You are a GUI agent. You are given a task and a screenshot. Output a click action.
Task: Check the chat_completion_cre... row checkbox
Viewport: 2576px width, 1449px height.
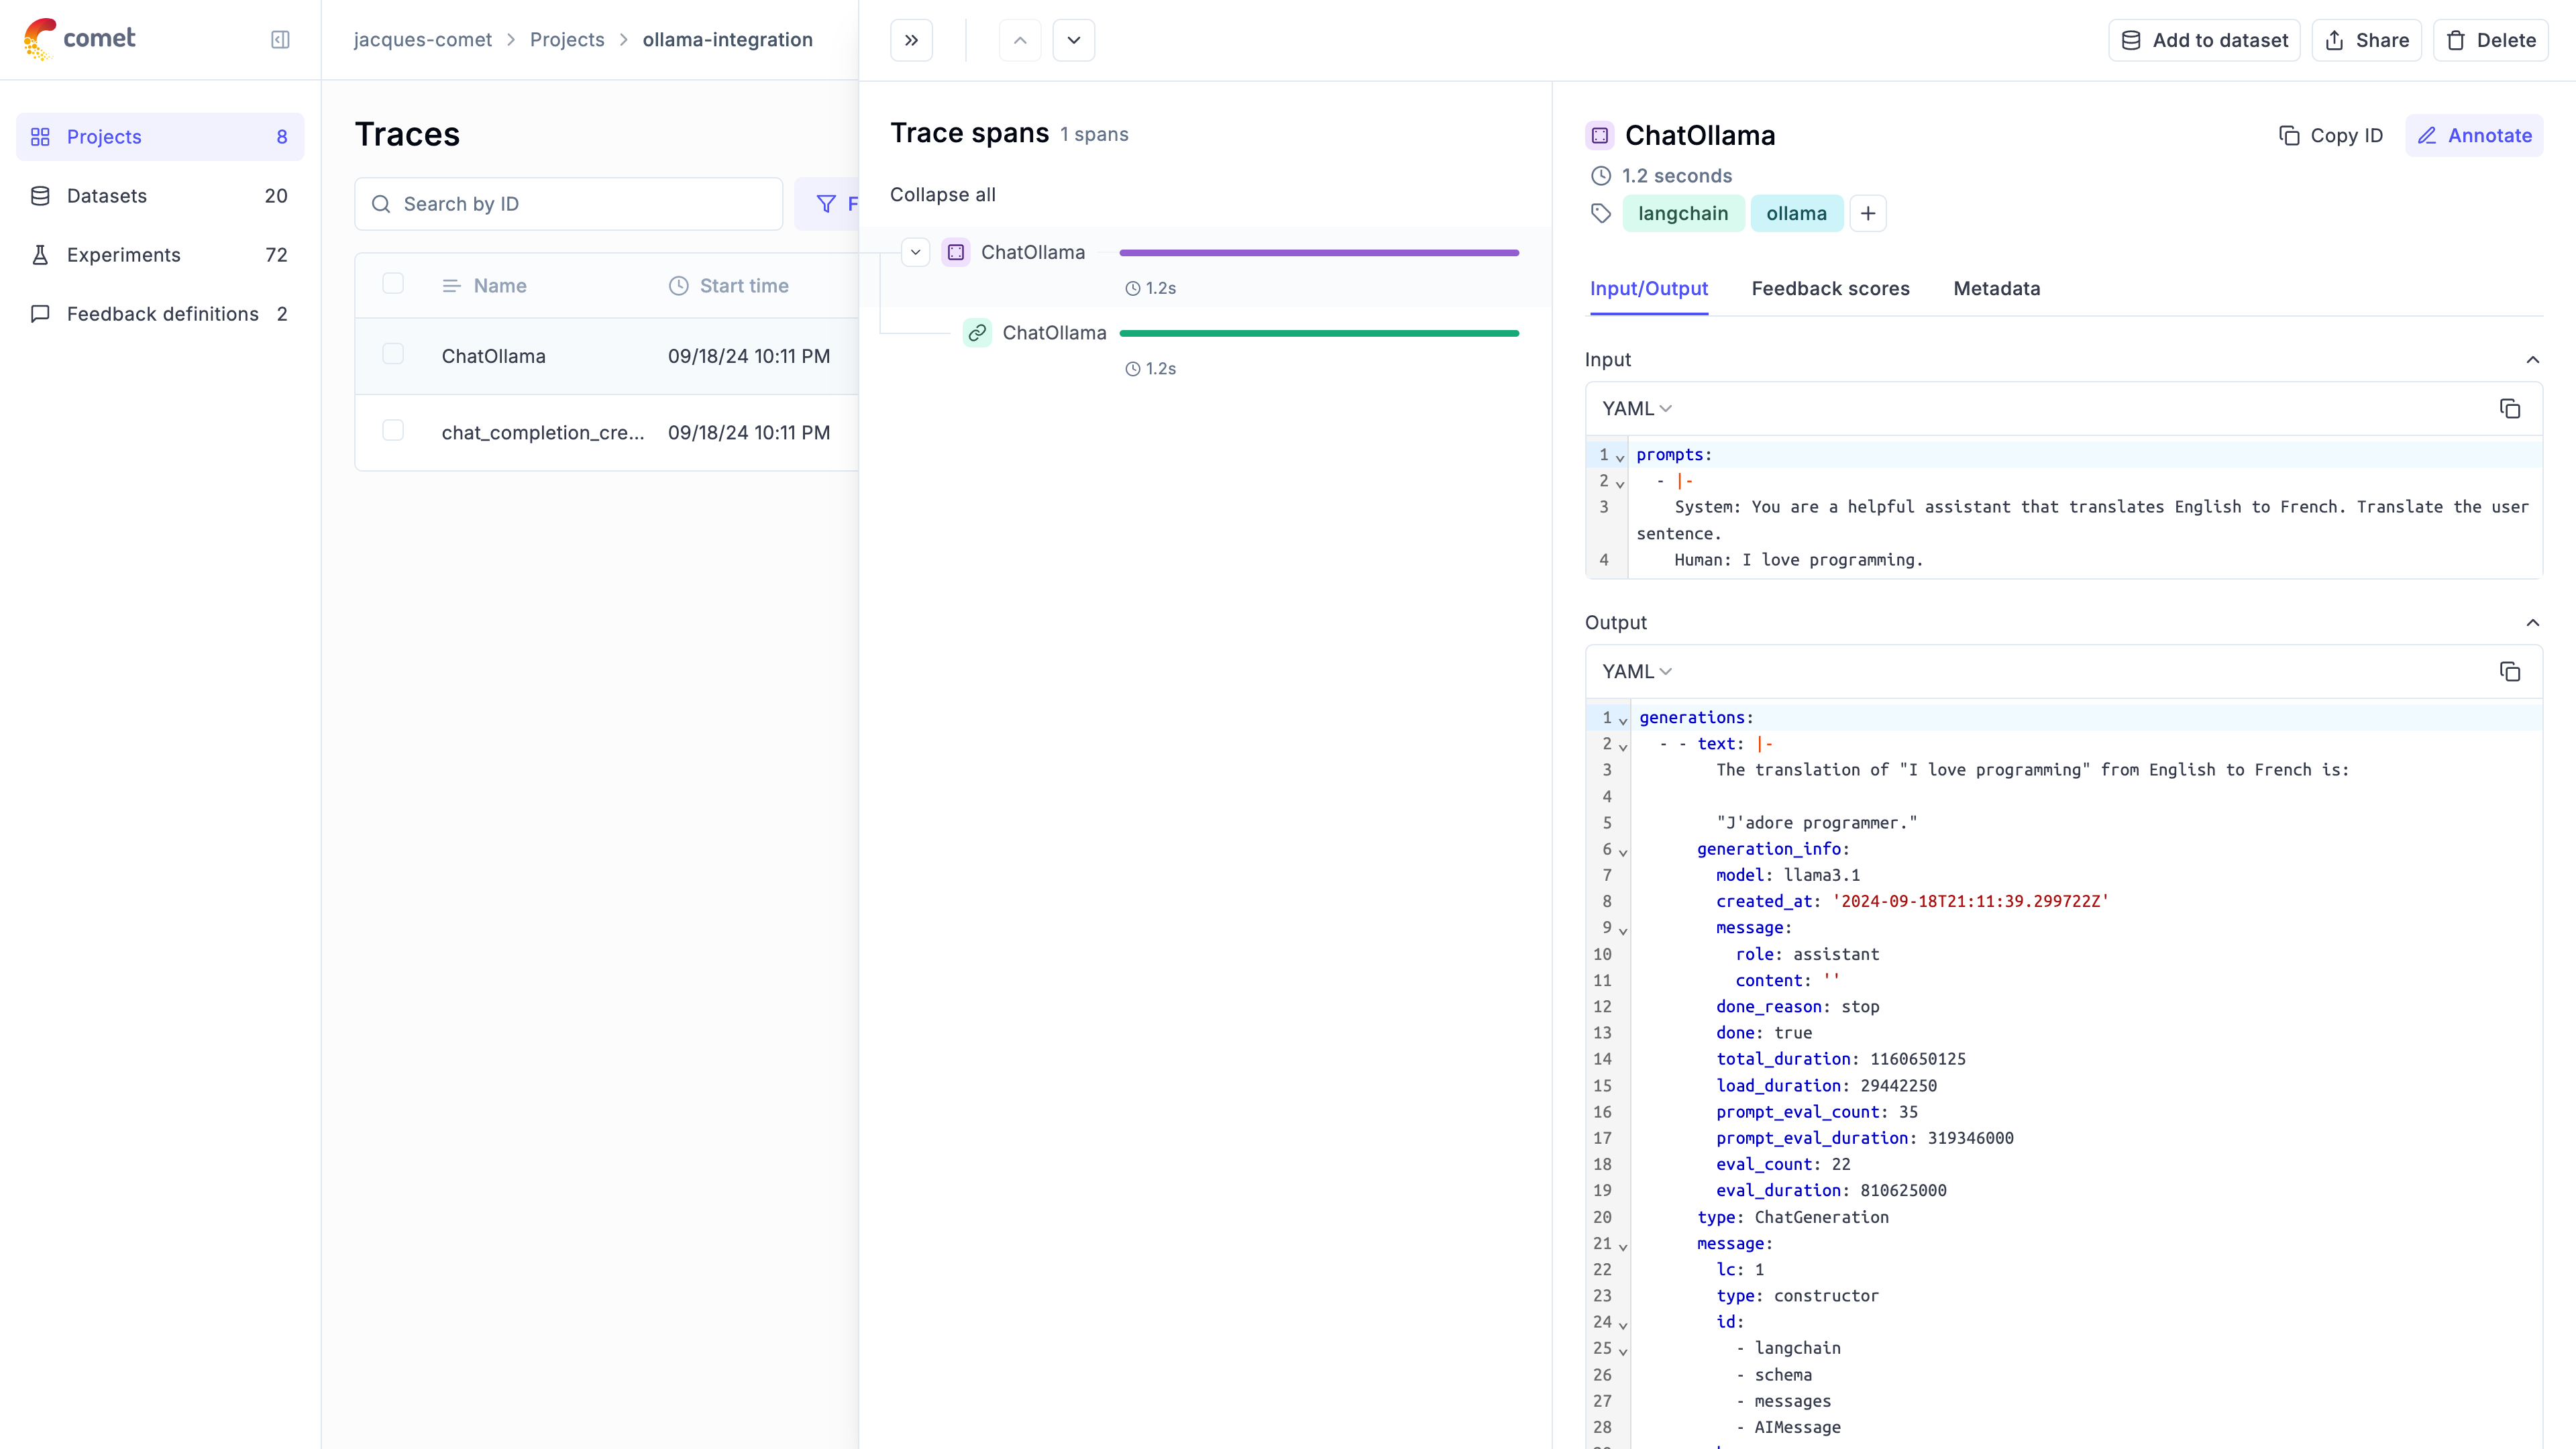[393, 430]
